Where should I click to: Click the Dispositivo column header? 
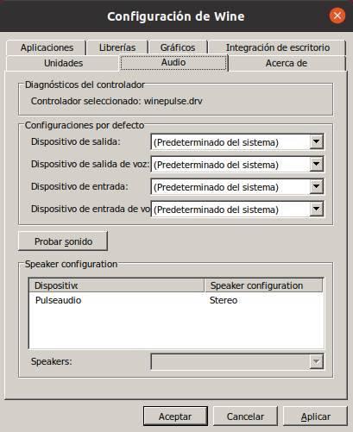coord(117,285)
